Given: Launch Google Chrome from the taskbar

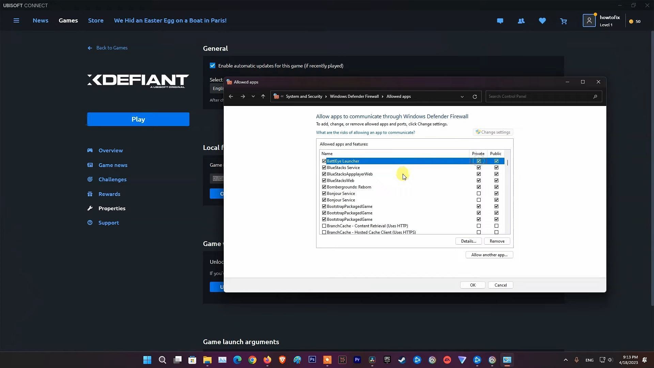Looking at the screenshot, I should pos(252,360).
